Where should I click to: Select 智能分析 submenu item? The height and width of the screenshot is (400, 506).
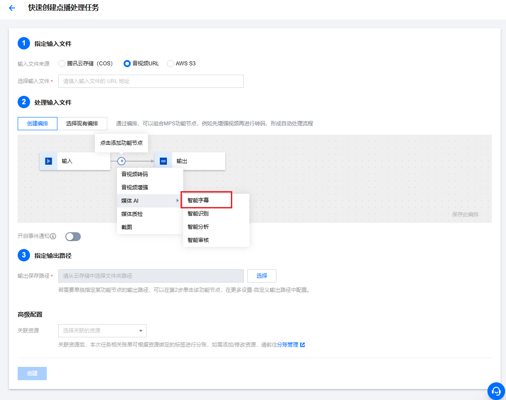[216, 227]
